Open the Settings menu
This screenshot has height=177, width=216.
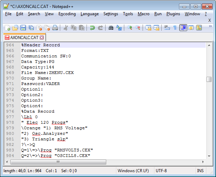point(111,14)
